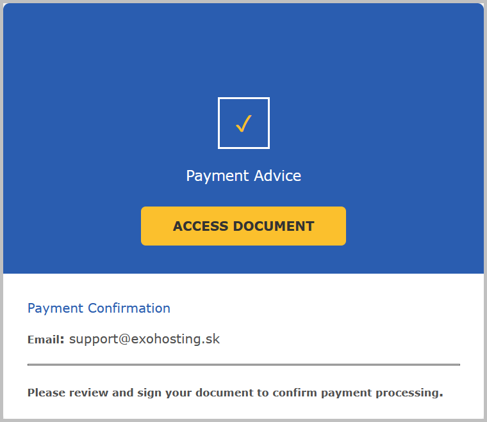Click the exohosting.sk domain in the email

[x=175, y=339]
